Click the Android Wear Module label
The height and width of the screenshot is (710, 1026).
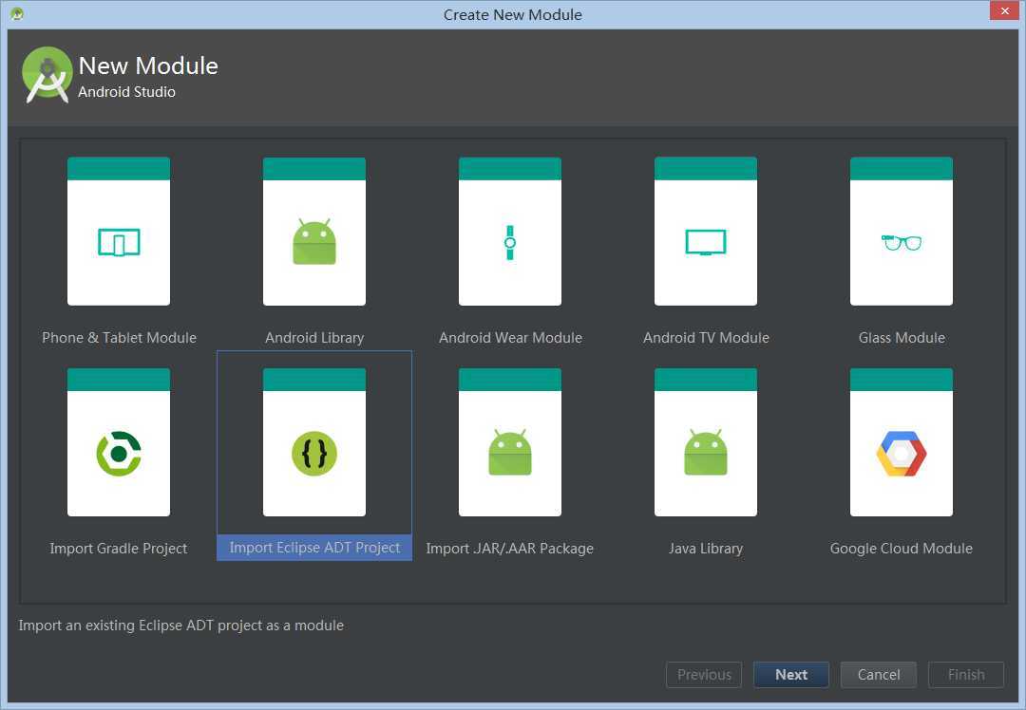(510, 337)
